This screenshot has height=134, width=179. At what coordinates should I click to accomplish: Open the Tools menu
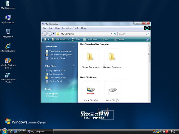(x=76, y=28)
